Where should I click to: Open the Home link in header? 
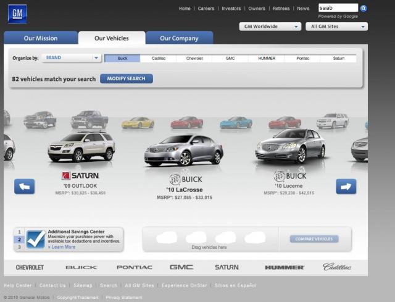(185, 8)
